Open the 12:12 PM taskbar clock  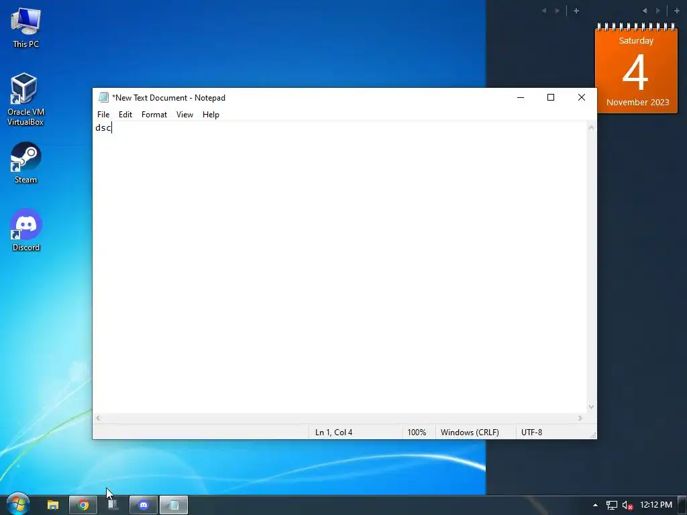656,505
